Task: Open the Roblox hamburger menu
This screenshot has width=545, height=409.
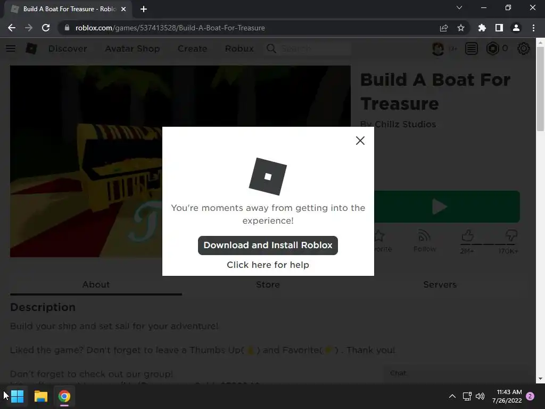Action: [x=11, y=48]
